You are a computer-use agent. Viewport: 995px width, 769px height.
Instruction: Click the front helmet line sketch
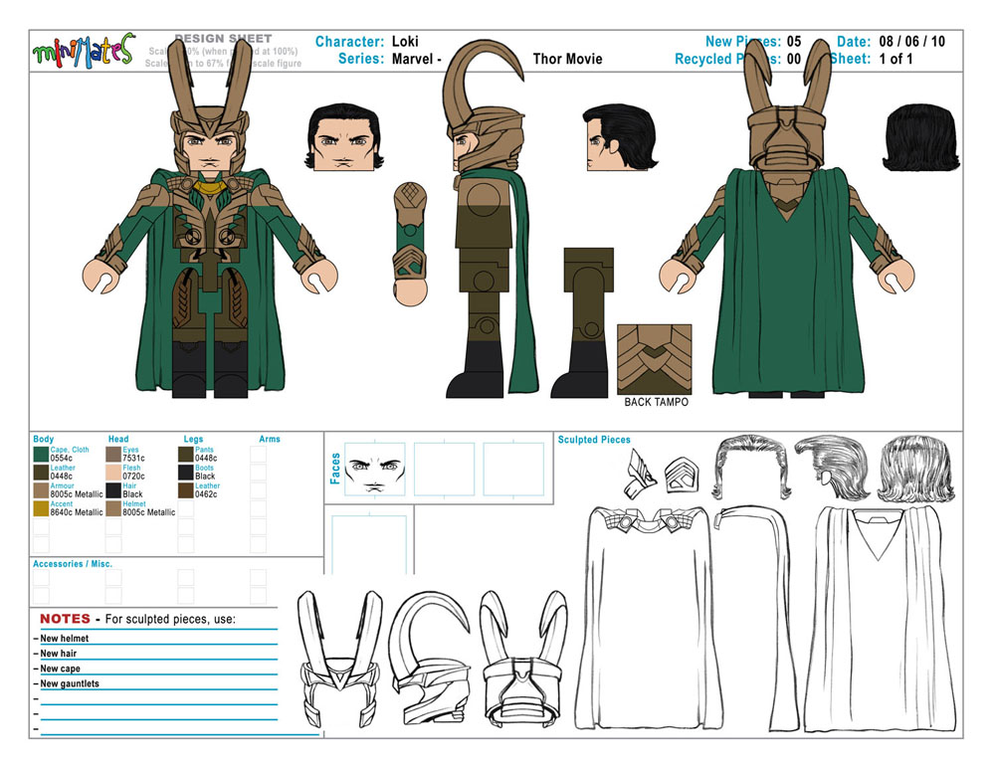coord(340,660)
